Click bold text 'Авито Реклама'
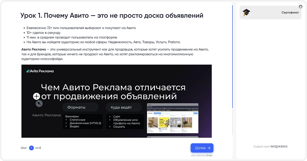 [33, 49]
